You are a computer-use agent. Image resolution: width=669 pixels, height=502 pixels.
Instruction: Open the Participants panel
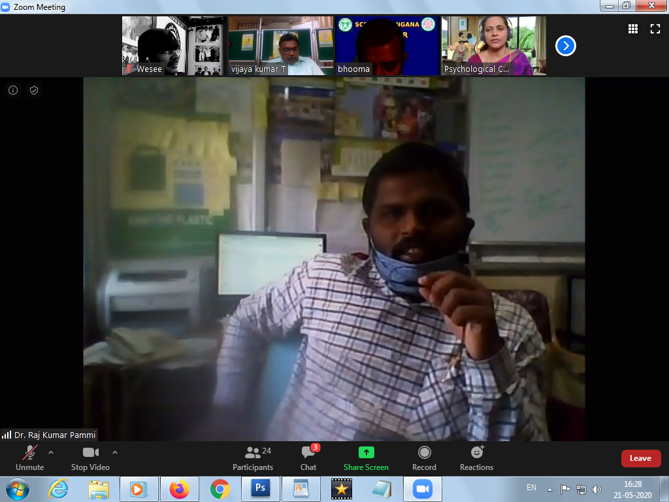point(253,458)
